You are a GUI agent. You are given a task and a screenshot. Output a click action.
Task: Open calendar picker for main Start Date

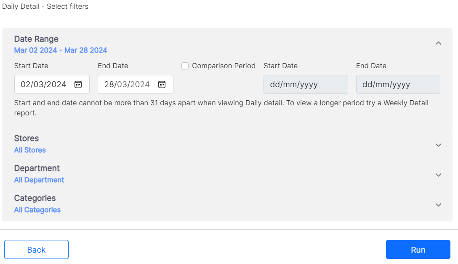[x=78, y=84]
